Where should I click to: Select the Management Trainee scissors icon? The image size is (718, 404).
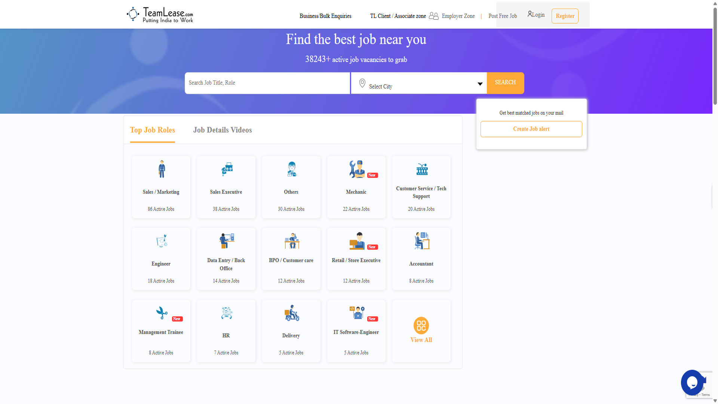(x=162, y=313)
